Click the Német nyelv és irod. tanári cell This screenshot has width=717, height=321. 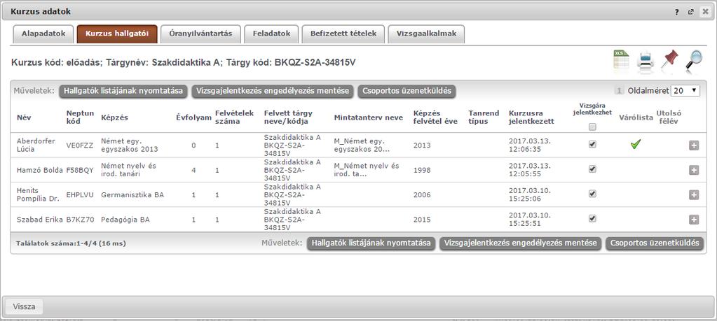click(x=128, y=170)
